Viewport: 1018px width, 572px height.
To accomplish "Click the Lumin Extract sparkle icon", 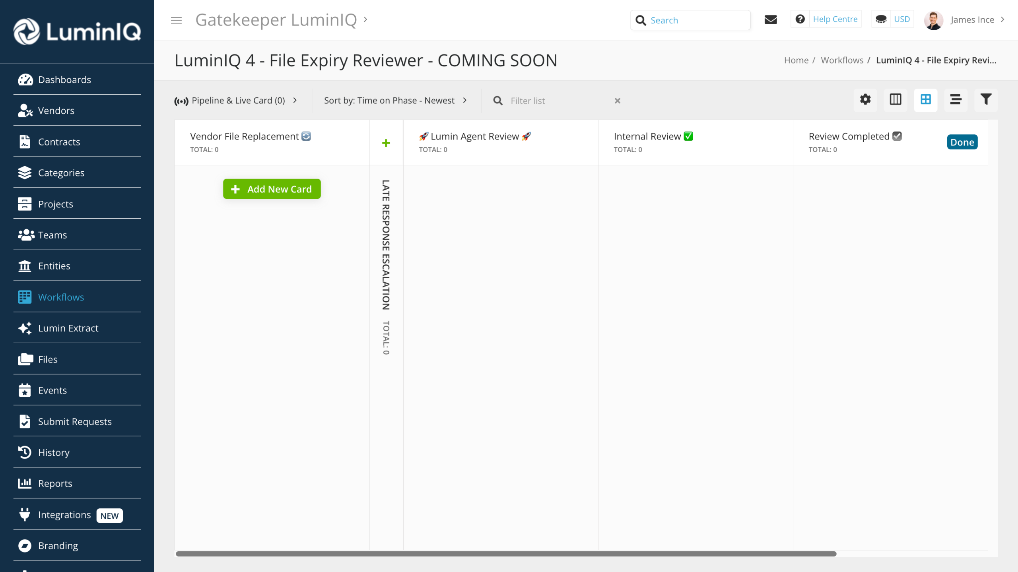I will (x=25, y=328).
